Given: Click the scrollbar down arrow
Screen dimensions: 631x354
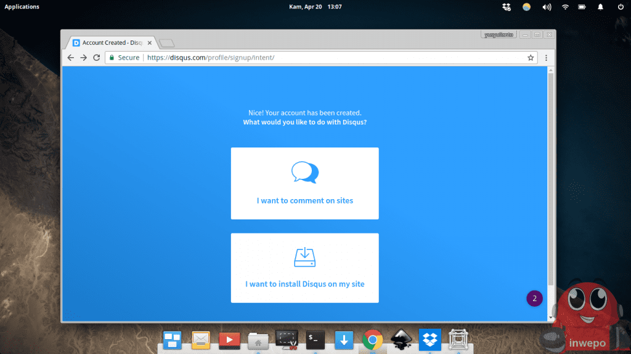Looking at the screenshot, I should [x=551, y=318].
